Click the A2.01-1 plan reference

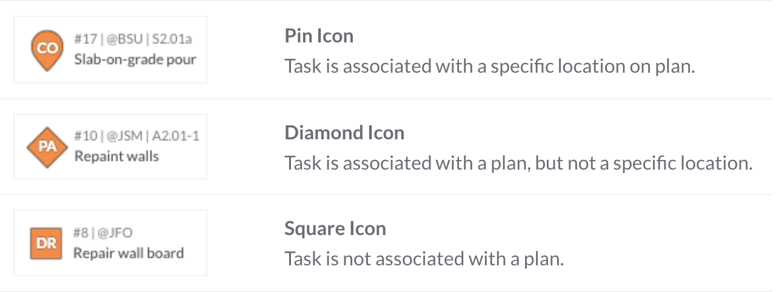(x=175, y=136)
